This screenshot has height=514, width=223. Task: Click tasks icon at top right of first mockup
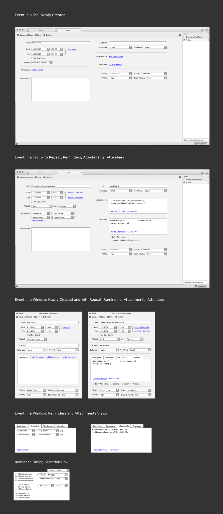[x=206, y=30]
